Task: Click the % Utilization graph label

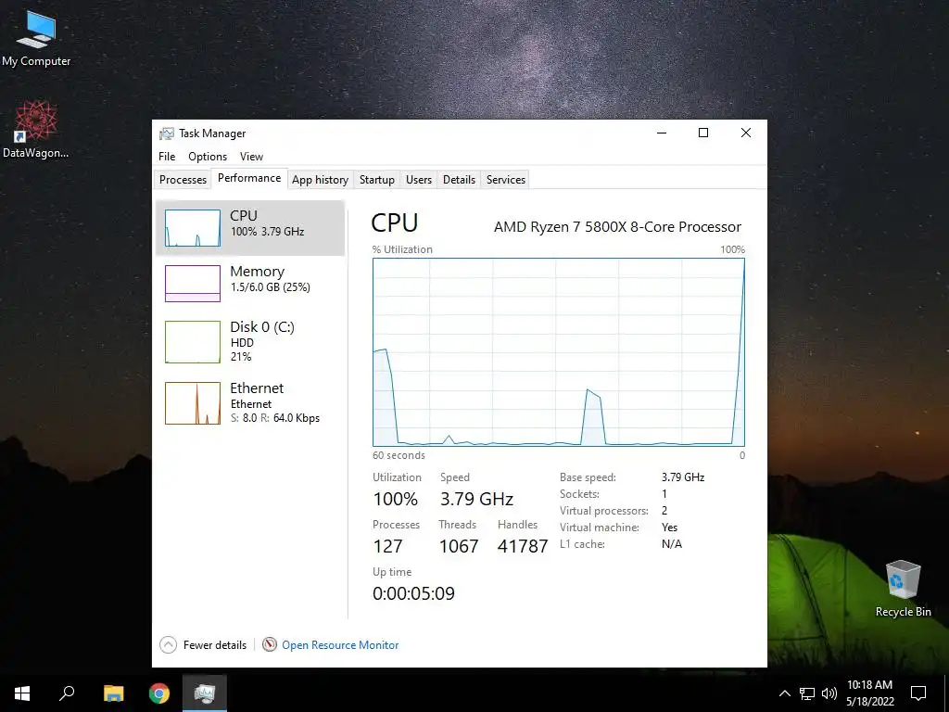Action: [x=402, y=249]
